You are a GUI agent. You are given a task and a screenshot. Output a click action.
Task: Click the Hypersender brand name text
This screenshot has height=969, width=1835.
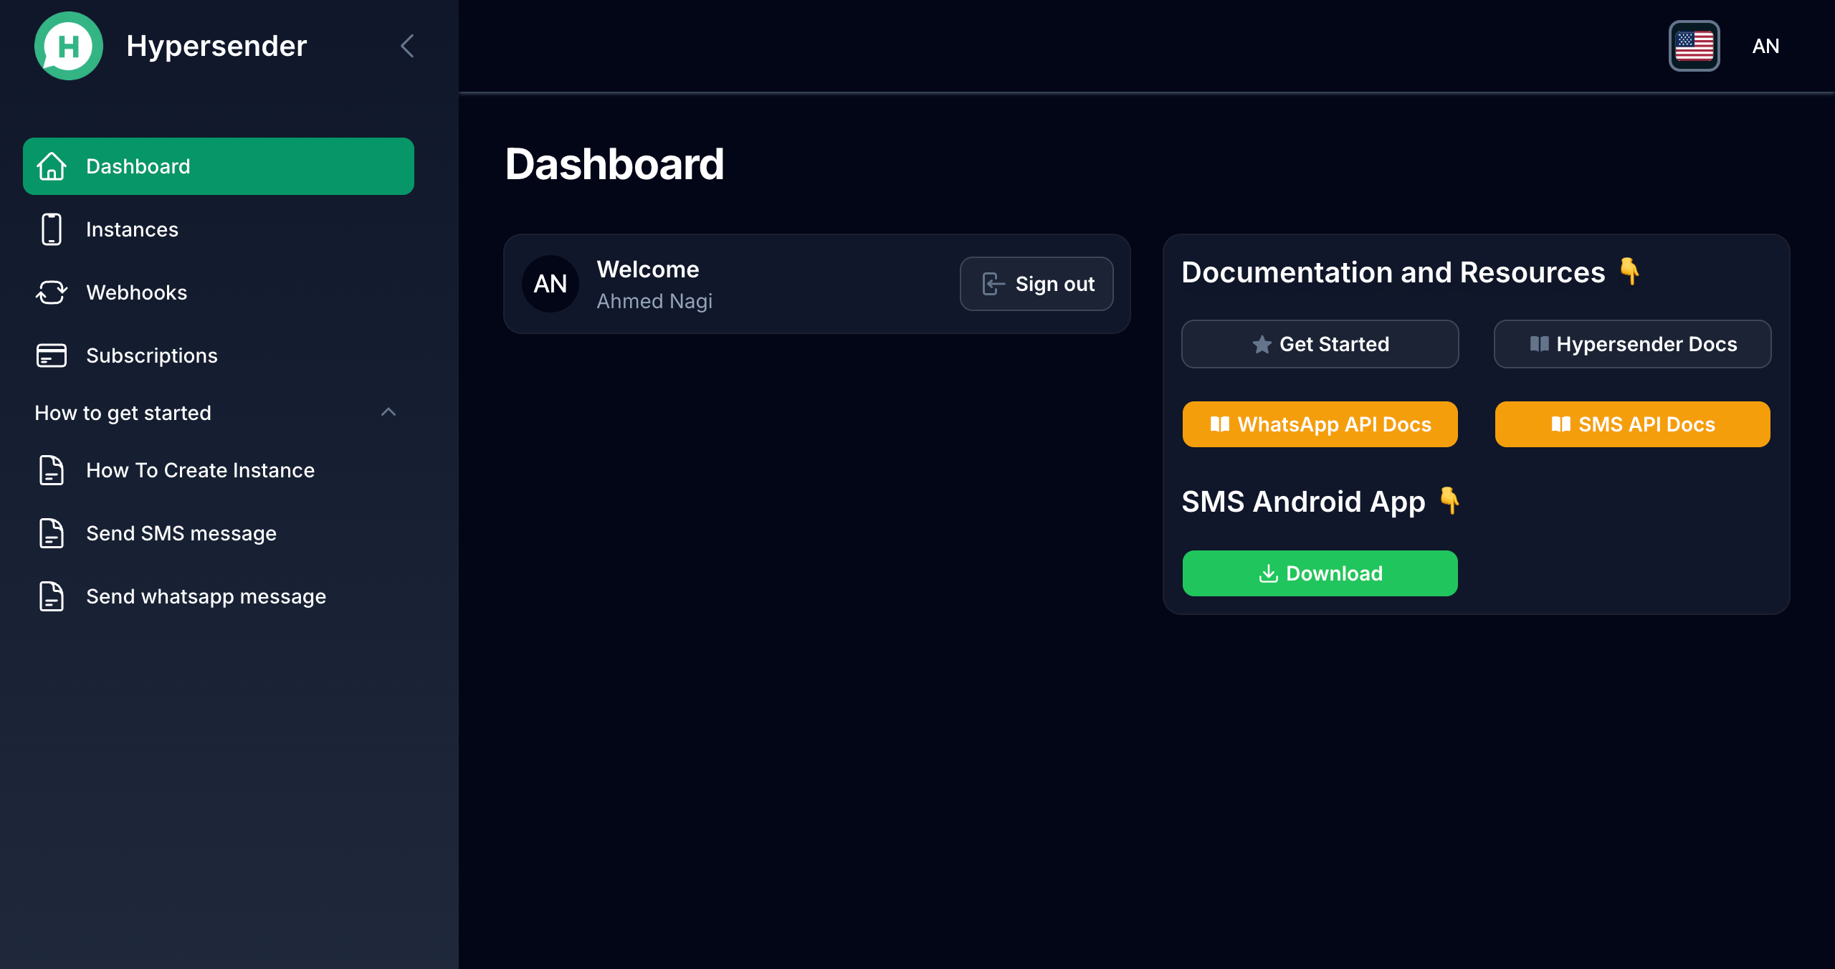pos(216,46)
